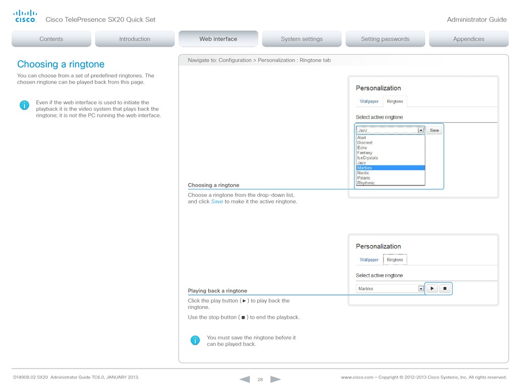Open the System settings tab

(302, 39)
